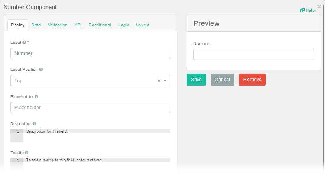The width and height of the screenshot is (325, 174).
Task: Switch to the Data tab
Action: (x=36, y=25)
